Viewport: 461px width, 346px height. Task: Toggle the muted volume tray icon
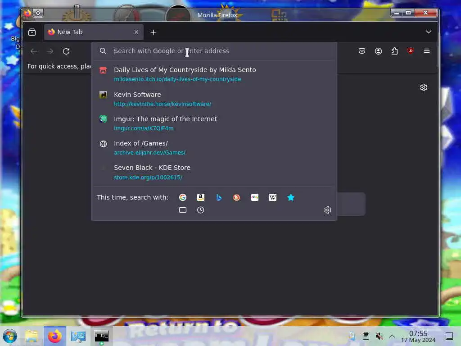379,336
